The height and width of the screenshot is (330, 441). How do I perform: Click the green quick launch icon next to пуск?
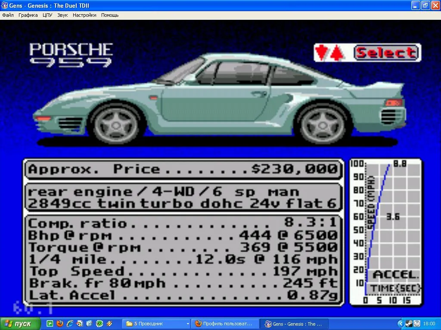50,324
